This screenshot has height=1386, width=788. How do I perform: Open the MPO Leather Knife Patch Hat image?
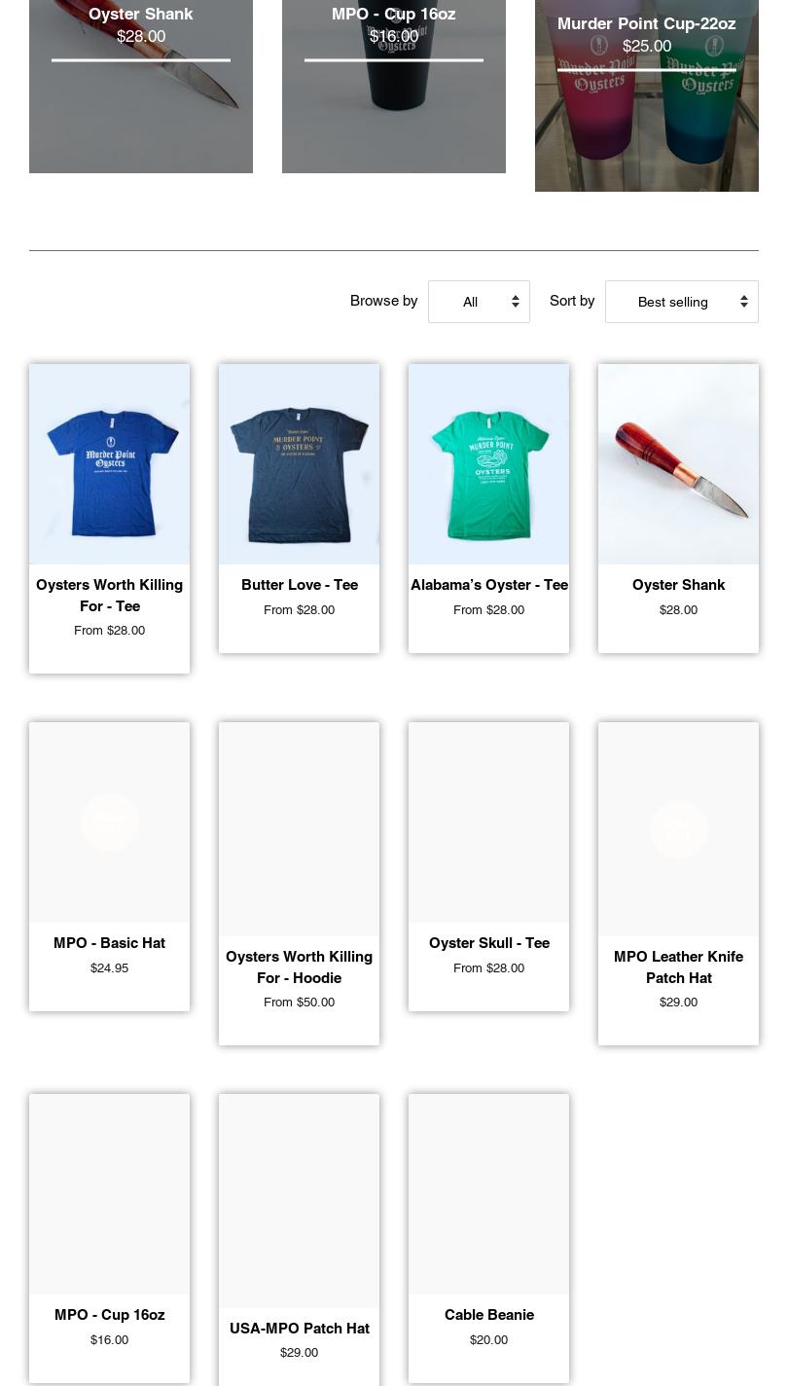pos(678,829)
